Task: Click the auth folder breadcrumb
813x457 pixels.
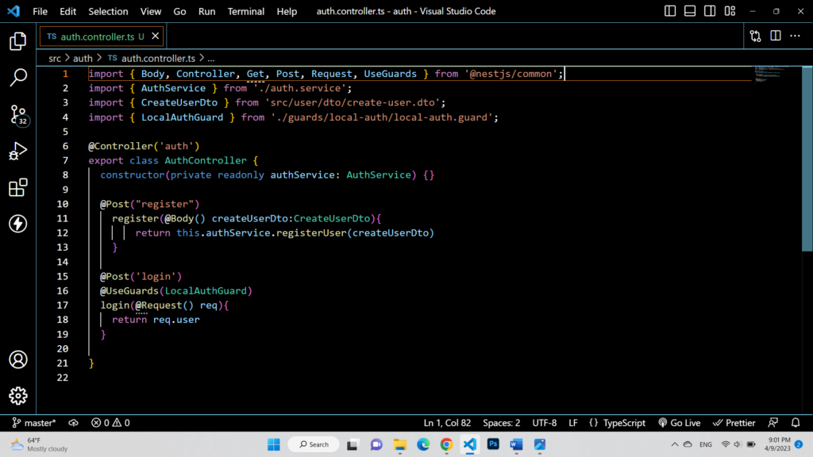Action: point(83,59)
